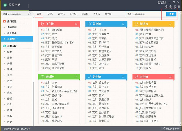Viewport: 182px width, 131px height.
Task: Open the 意见反馈 feedback link
Action: pyautogui.click(x=162, y=2)
